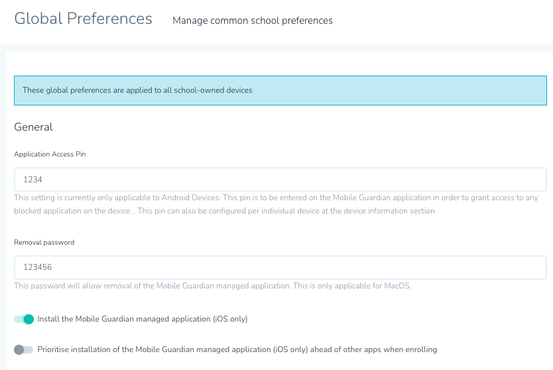Screen dimensions: 553x370
Task: Click the General section heading
Action: (x=33, y=127)
